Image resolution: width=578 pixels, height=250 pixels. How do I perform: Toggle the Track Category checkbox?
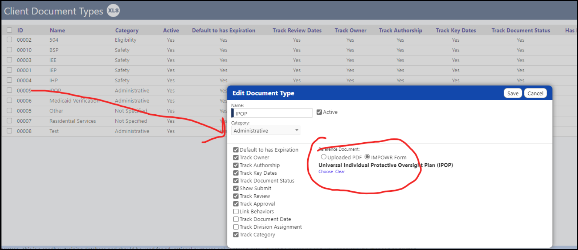(236, 235)
